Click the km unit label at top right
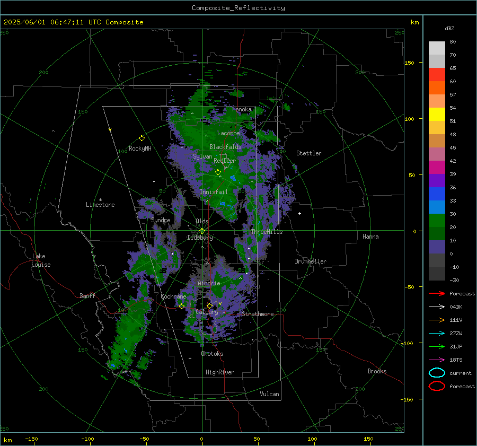 click(x=414, y=22)
